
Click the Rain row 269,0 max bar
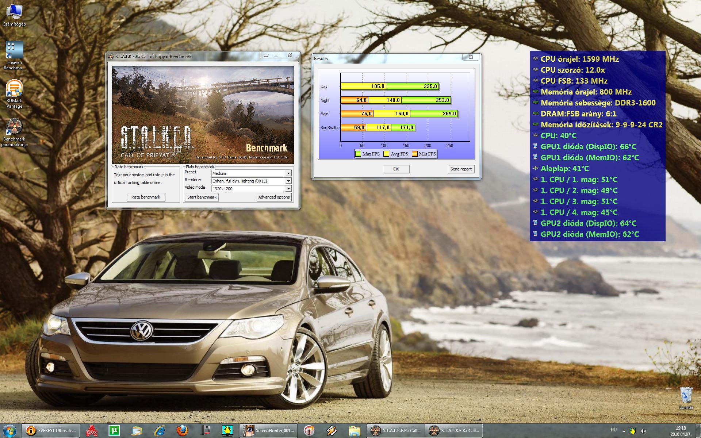434,114
